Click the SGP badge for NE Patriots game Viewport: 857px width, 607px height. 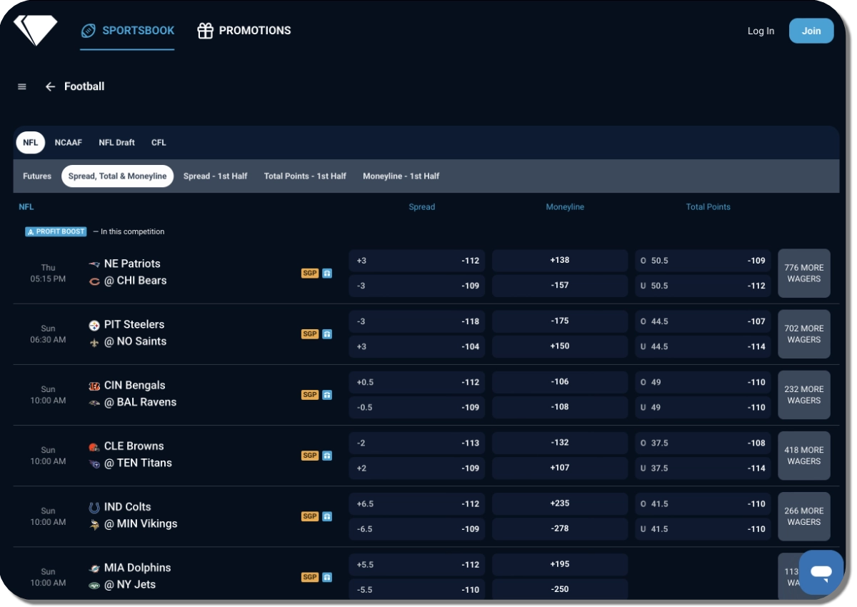click(x=310, y=273)
